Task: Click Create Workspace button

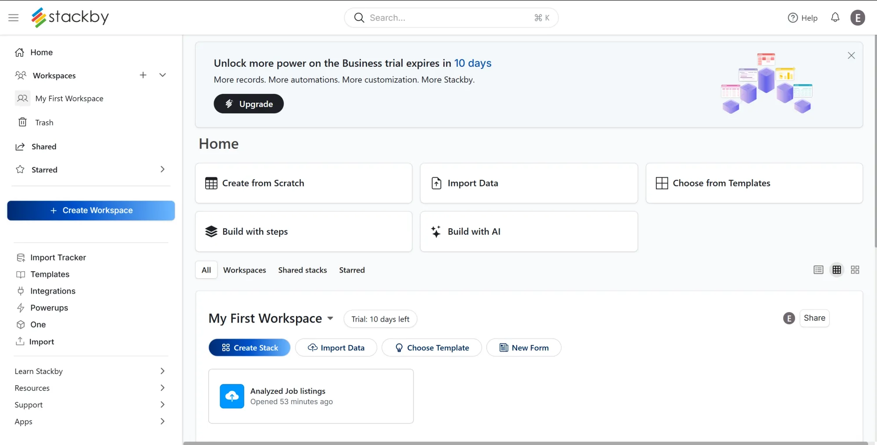Action: pyautogui.click(x=91, y=211)
